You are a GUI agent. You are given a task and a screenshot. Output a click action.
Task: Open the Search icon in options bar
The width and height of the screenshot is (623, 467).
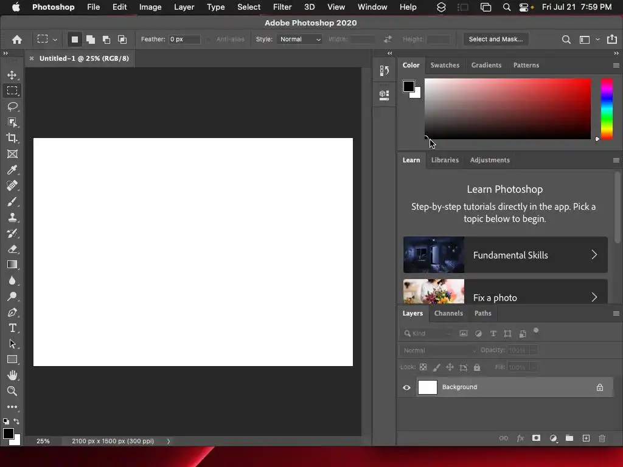pyautogui.click(x=566, y=40)
